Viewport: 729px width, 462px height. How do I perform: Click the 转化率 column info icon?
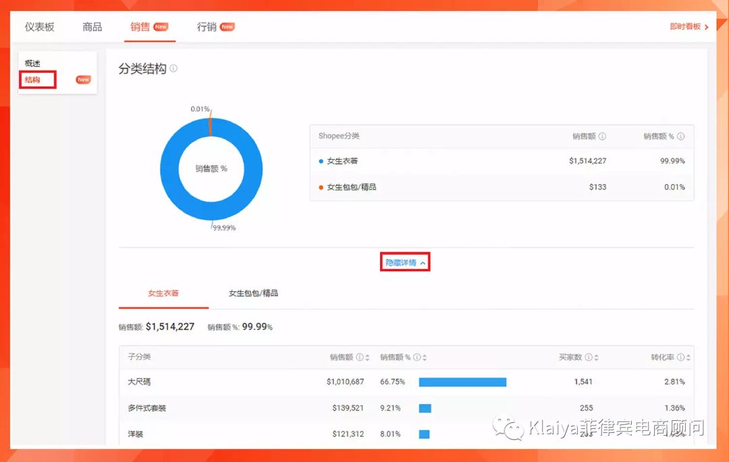681,357
